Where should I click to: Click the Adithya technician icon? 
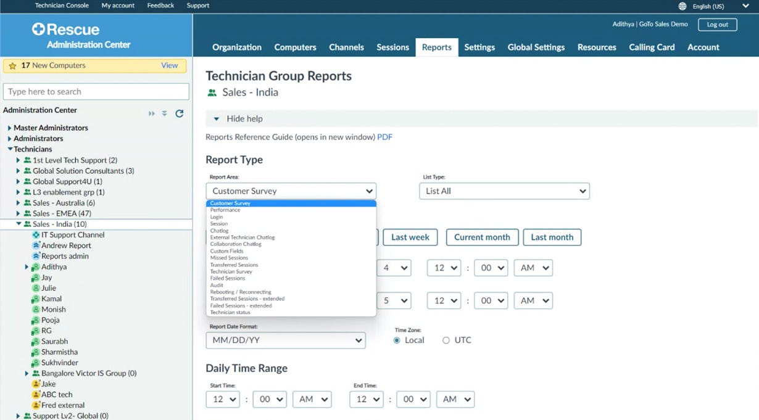(x=36, y=267)
